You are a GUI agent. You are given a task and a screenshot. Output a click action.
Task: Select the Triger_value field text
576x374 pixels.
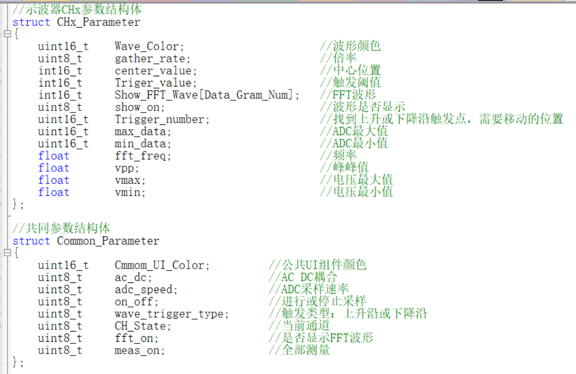click(153, 83)
